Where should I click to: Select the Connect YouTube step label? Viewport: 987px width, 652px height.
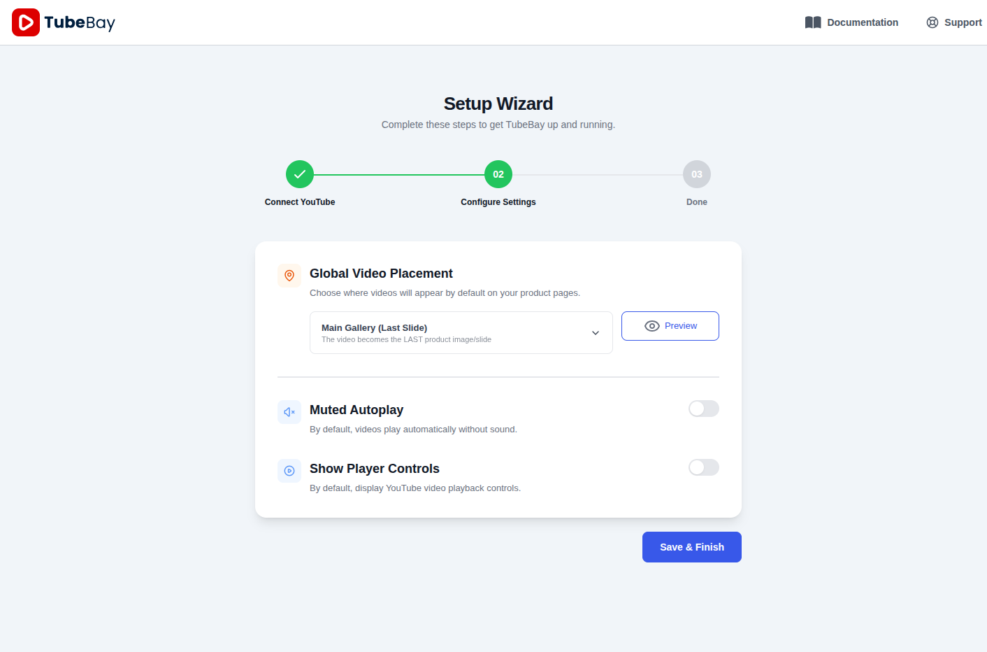(x=300, y=202)
